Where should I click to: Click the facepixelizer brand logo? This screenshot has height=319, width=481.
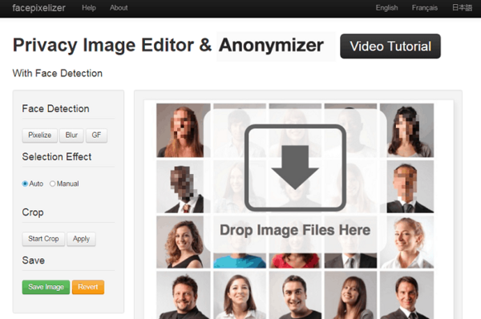coord(38,8)
